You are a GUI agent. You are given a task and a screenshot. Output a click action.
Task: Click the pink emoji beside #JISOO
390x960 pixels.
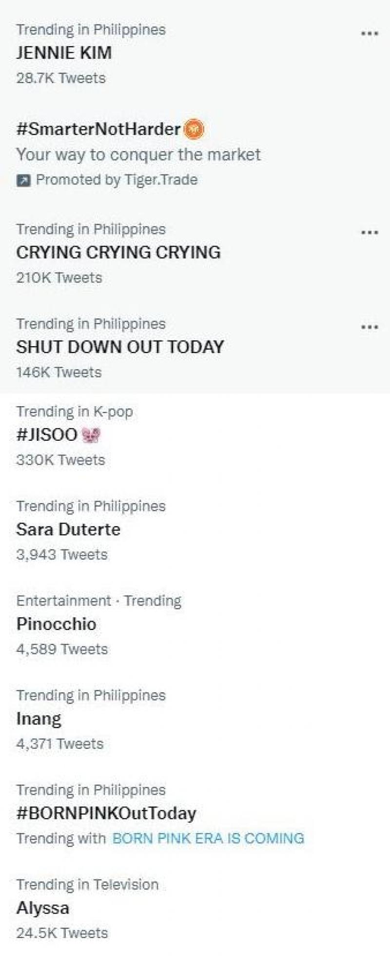pyautogui.click(x=91, y=434)
